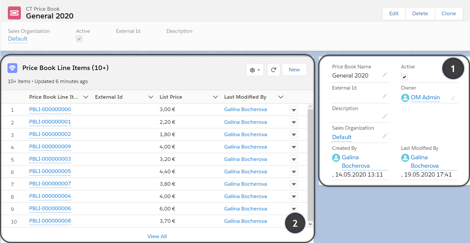Screen dimensions: 470x243
Task: Open row actions dropdown for PBLI-000000000
Action: tap(294, 110)
